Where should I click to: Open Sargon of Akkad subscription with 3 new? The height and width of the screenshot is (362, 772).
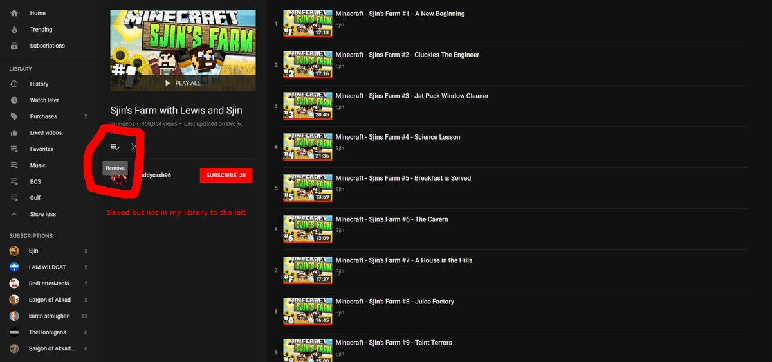tap(48, 300)
